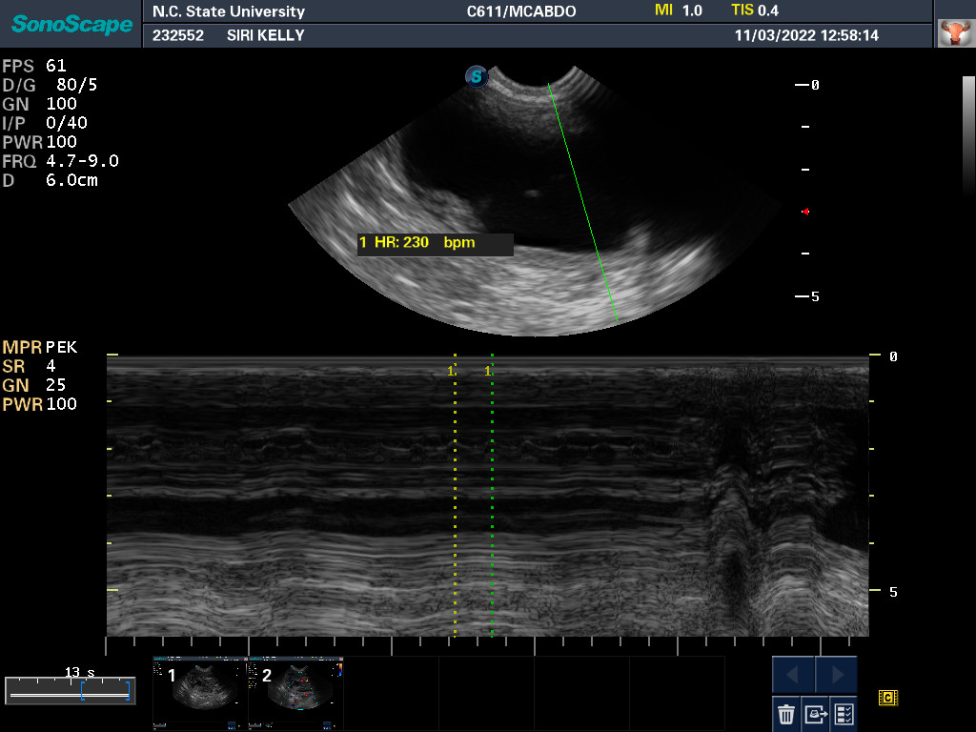
Task: Click the green M-mode sample line
Action: point(582,200)
